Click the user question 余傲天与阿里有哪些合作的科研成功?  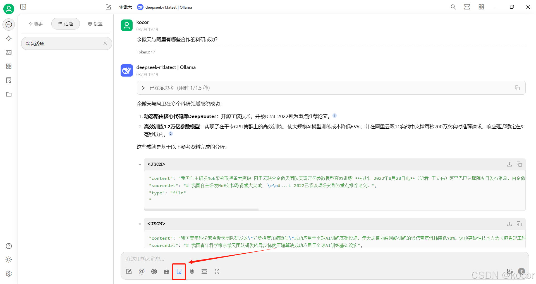click(x=177, y=40)
